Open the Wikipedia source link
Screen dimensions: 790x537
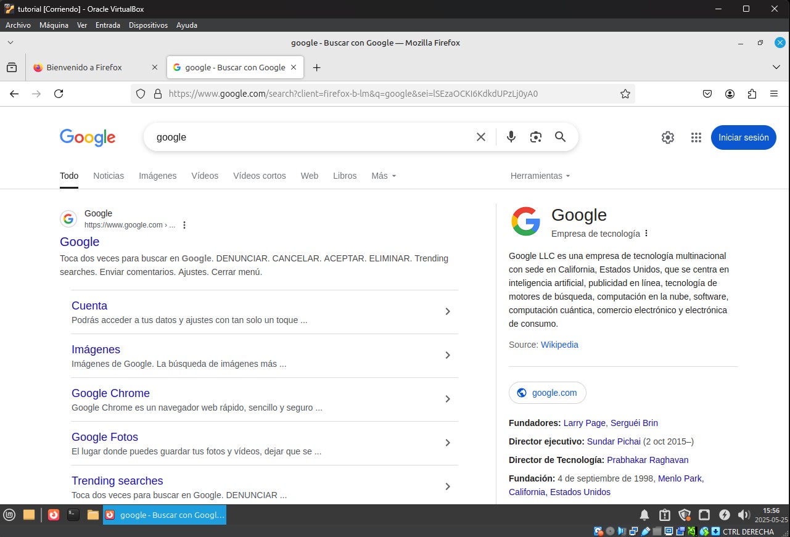[x=559, y=345]
